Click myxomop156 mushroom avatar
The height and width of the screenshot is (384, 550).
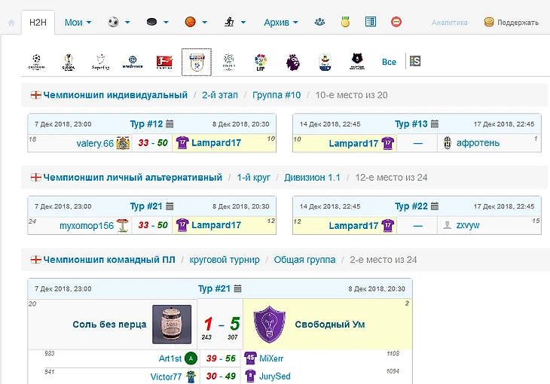(x=123, y=225)
